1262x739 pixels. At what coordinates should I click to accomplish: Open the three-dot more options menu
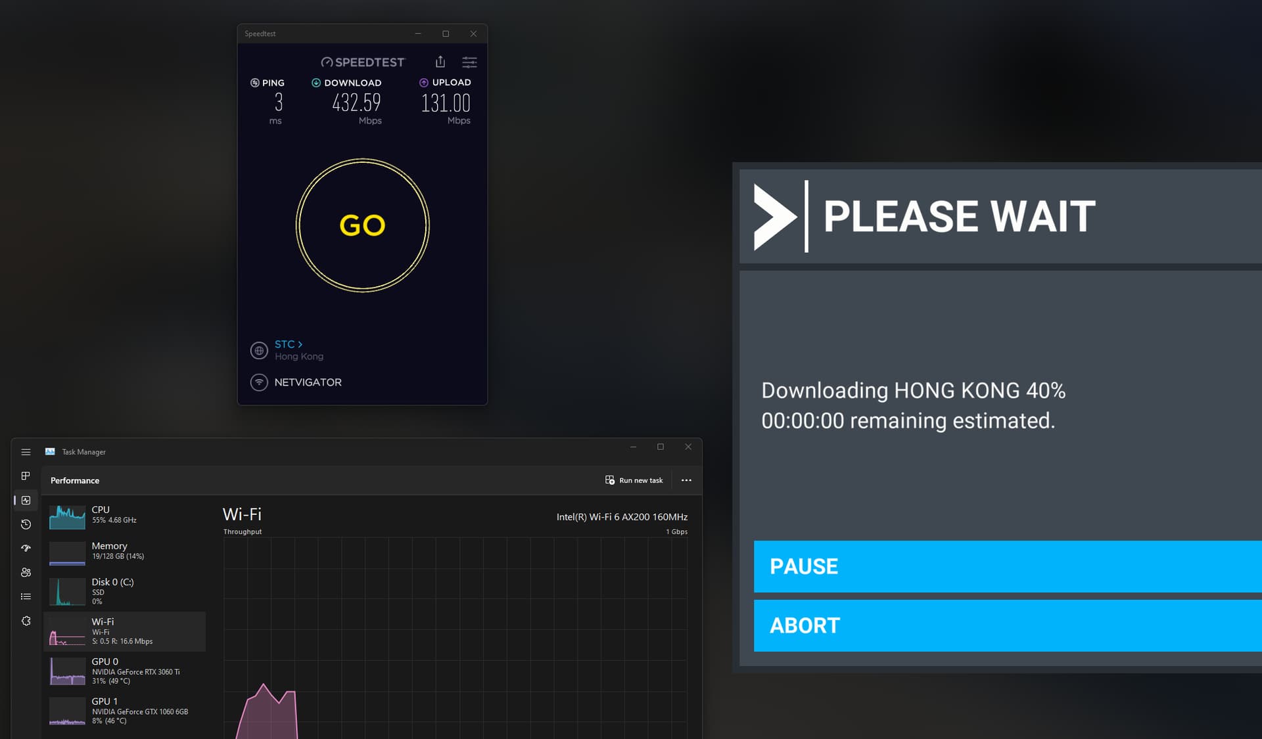686,480
